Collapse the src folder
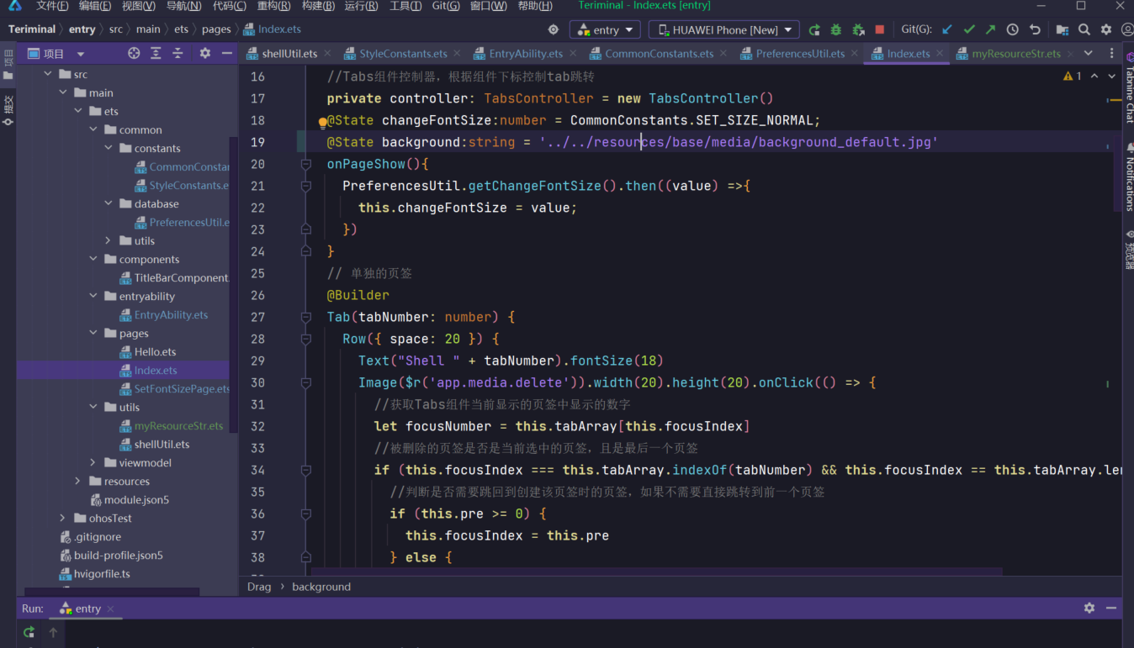This screenshot has width=1134, height=648. coord(48,74)
